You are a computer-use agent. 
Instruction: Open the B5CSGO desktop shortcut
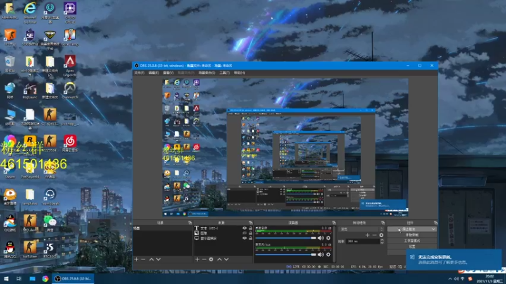click(x=50, y=250)
